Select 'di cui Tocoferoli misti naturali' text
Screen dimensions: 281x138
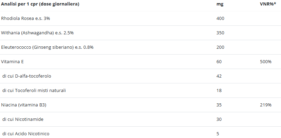click(x=34, y=91)
